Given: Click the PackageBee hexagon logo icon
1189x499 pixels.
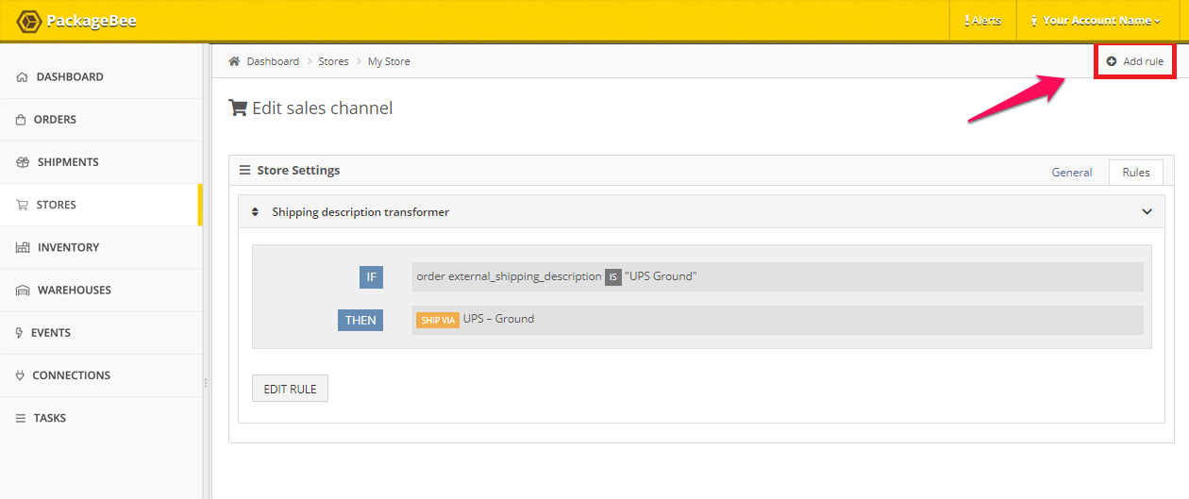Looking at the screenshot, I should 28,20.
